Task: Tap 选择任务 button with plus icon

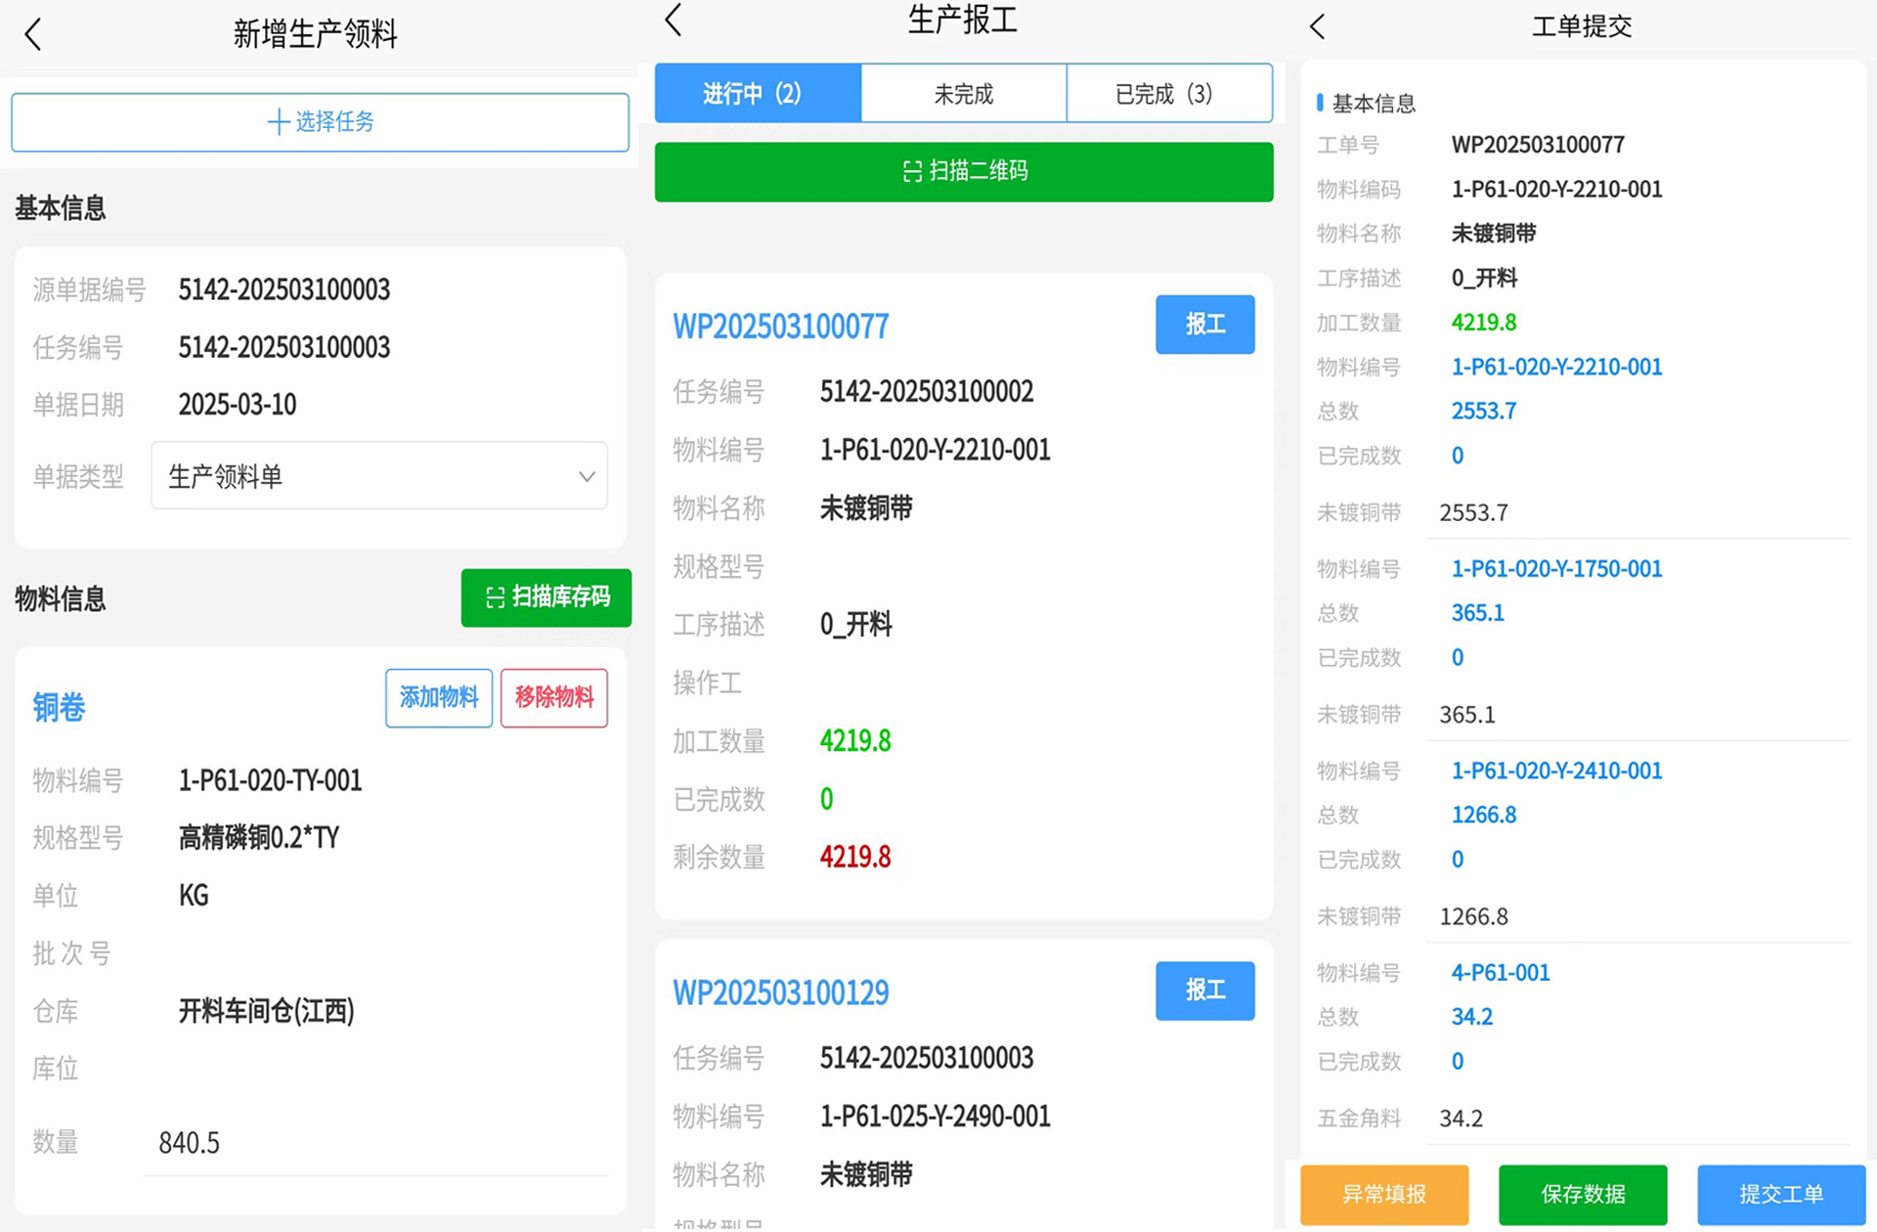Action: click(x=320, y=122)
